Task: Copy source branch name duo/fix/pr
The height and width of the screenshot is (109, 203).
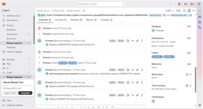Action: 164,15
